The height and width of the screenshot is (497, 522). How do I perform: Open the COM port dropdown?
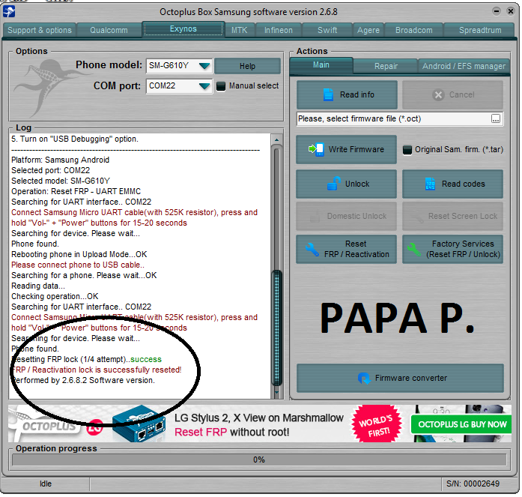point(204,86)
